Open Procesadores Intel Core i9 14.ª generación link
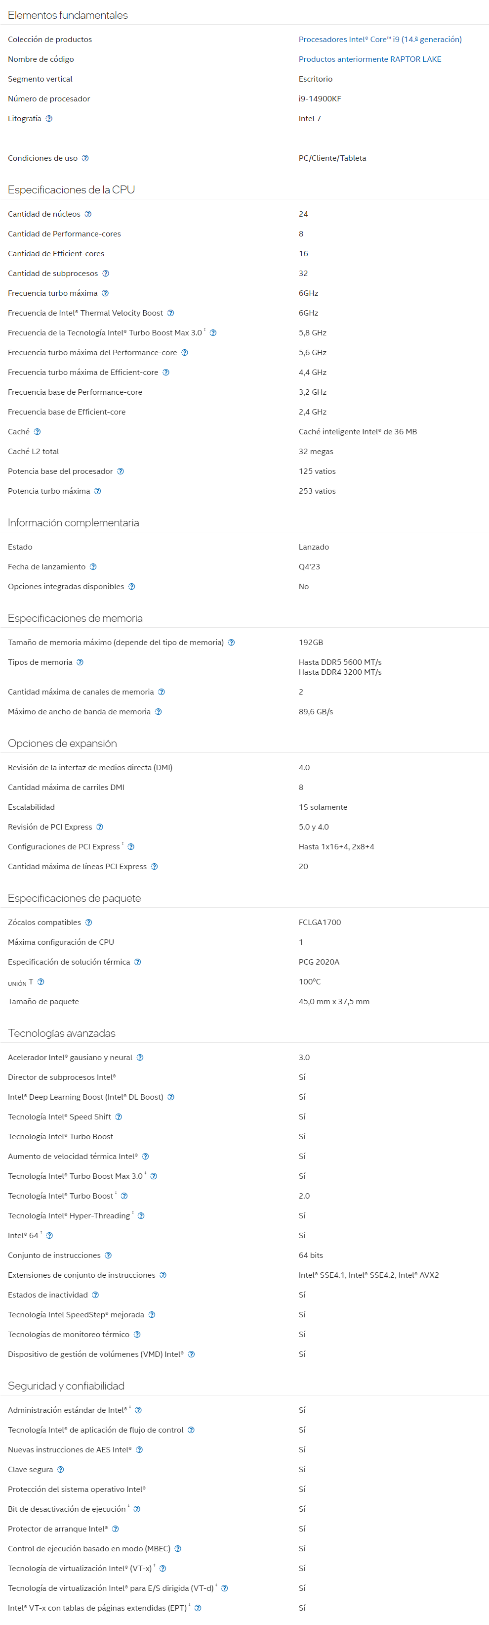Image resolution: width=489 pixels, height=1625 pixels. pyautogui.click(x=380, y=39)
